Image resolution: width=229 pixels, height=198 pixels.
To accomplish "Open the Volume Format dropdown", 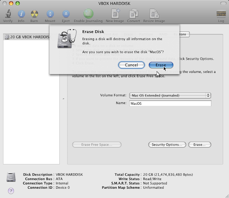I will (x=170, y=95).
